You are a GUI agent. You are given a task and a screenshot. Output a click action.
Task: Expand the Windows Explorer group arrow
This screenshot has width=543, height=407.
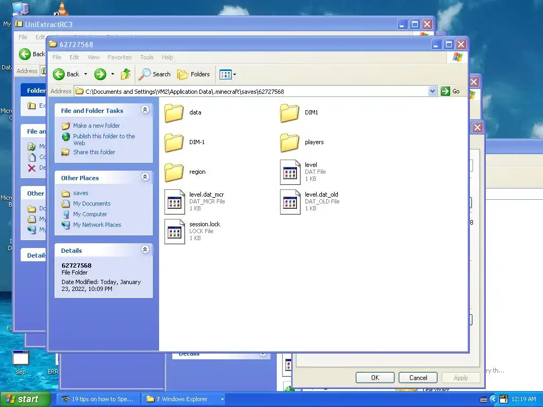(x=222, y=399)
